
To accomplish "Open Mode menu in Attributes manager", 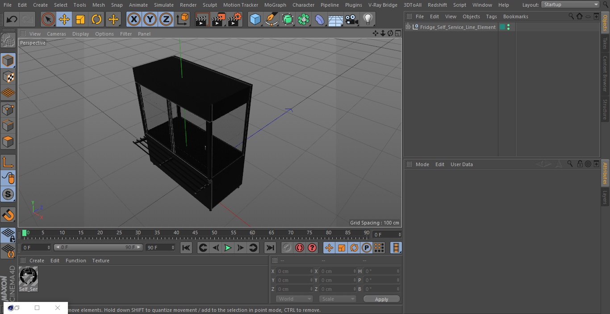I will 422,164.
